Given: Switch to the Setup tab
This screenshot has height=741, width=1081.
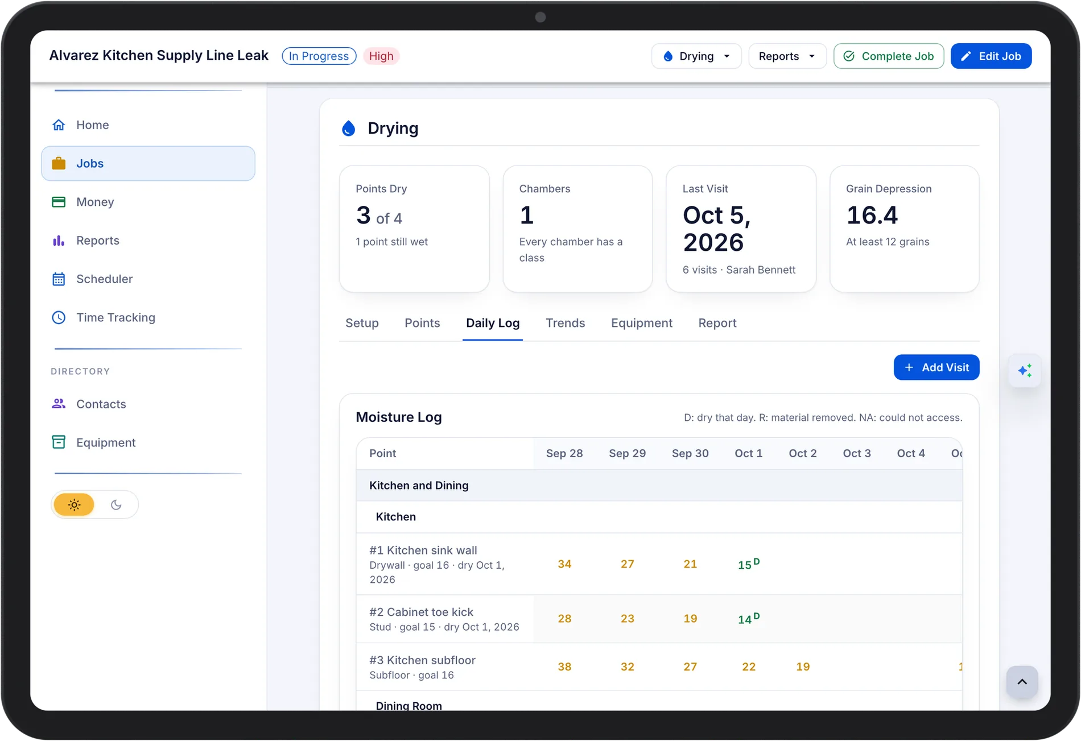Looking at the screenshot, I should point(362,323).
